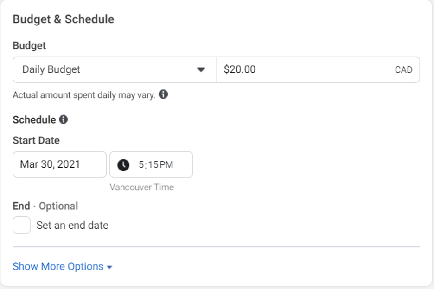Select the hour value 5 in start time
The width and height of the screenshot is (434, 289).
pyautogui.click(x=141, y=165)
